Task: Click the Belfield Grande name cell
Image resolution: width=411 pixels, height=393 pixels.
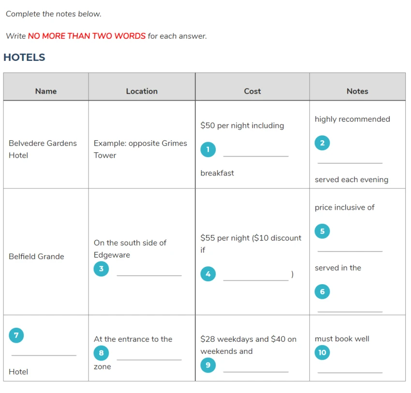Action: click(x=46, y=252)
